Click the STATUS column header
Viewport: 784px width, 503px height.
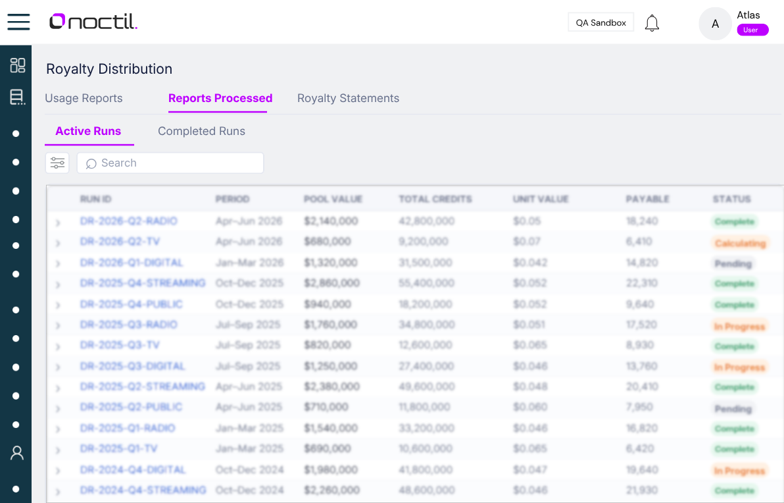pyautogui.click(x=732, y=199)
